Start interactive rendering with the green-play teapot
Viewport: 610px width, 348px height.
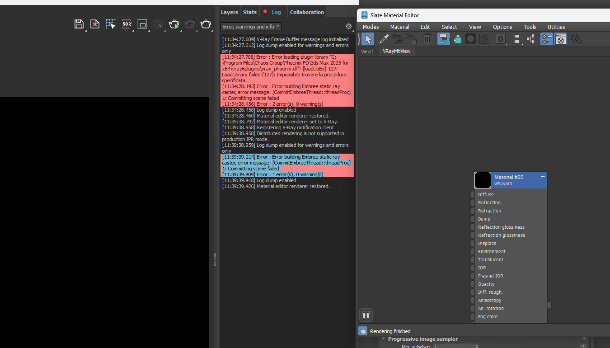click(174, 24)
